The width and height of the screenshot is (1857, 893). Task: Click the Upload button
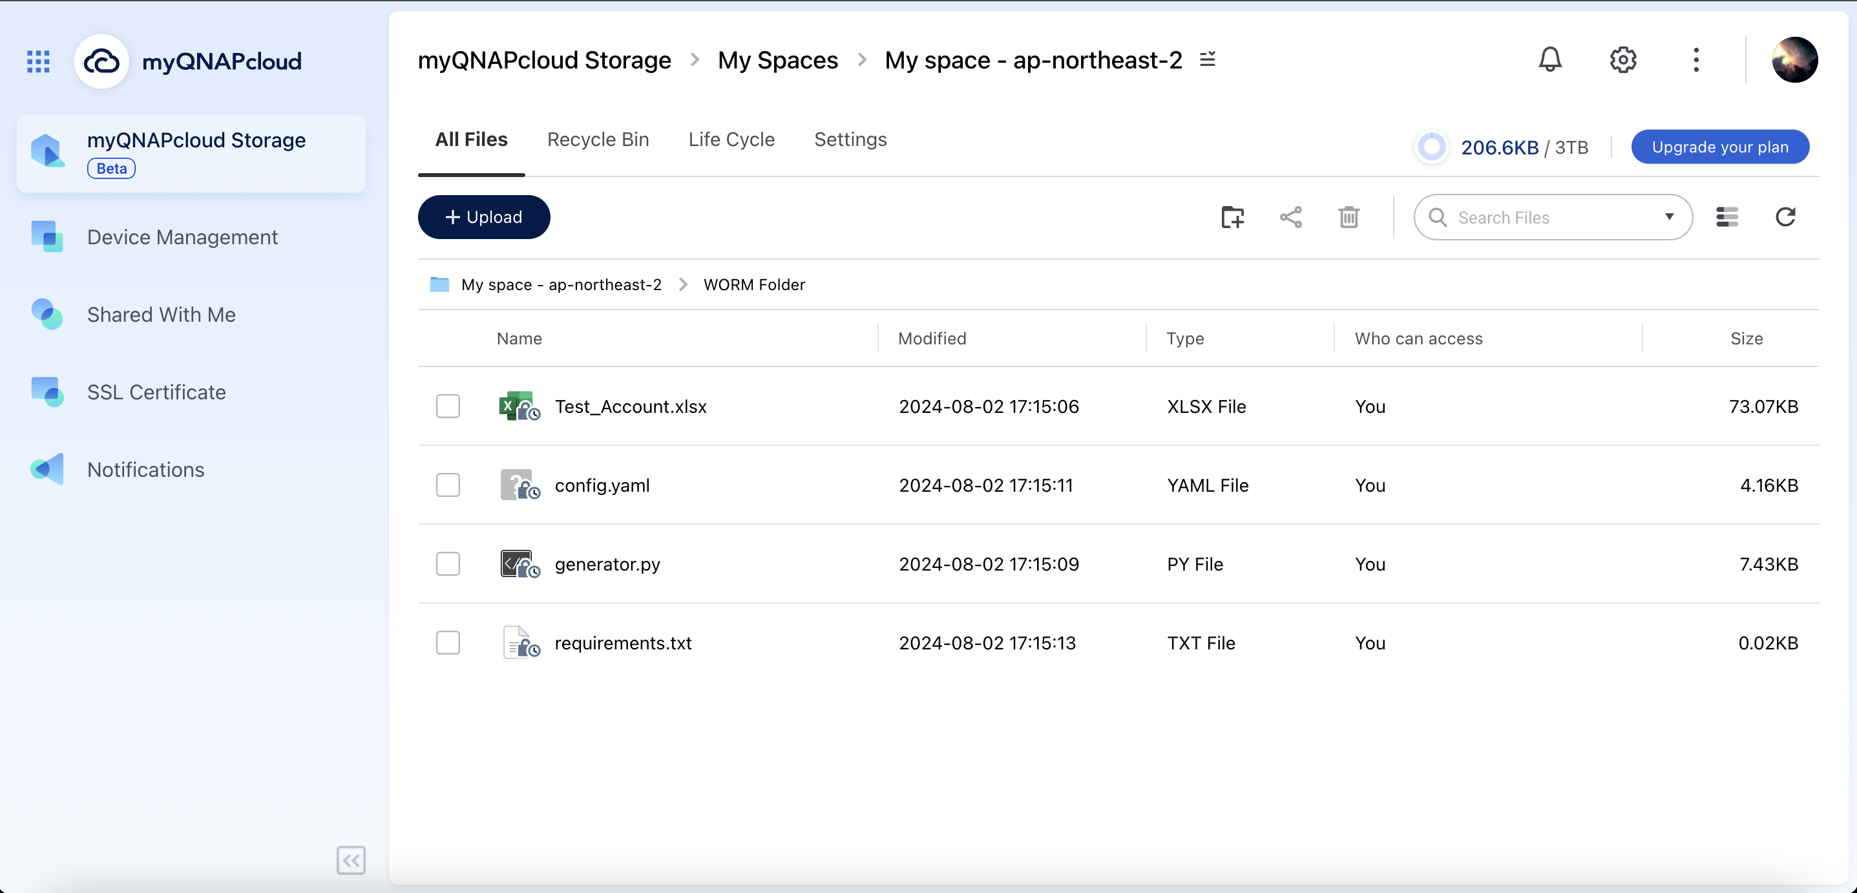click(x=484, y=217)
